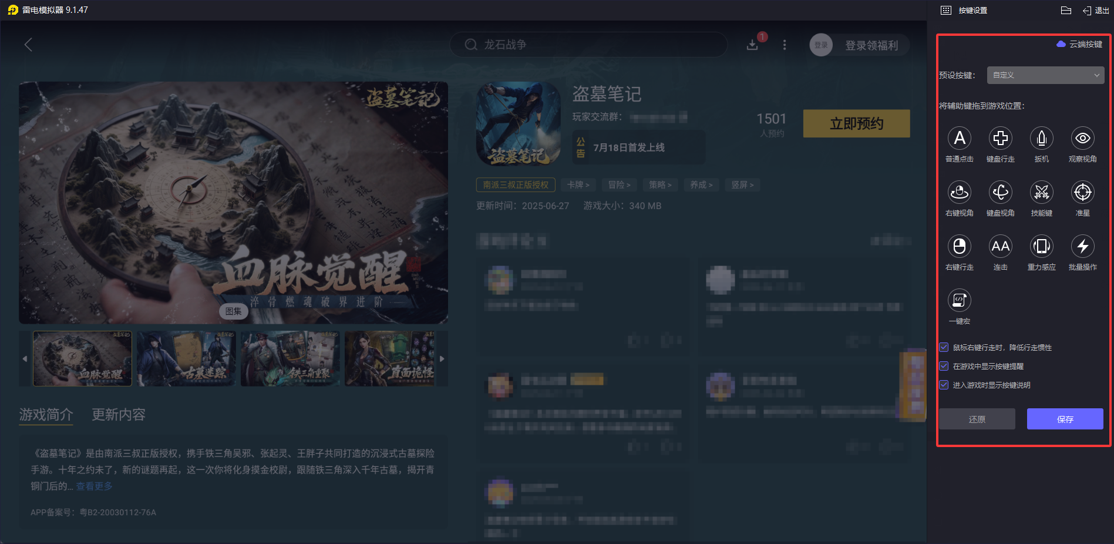Toggle 在游戏中显示按键提醒 checkbox
The width and height of the screenshot is (1114, 544).
coord(944,366)
